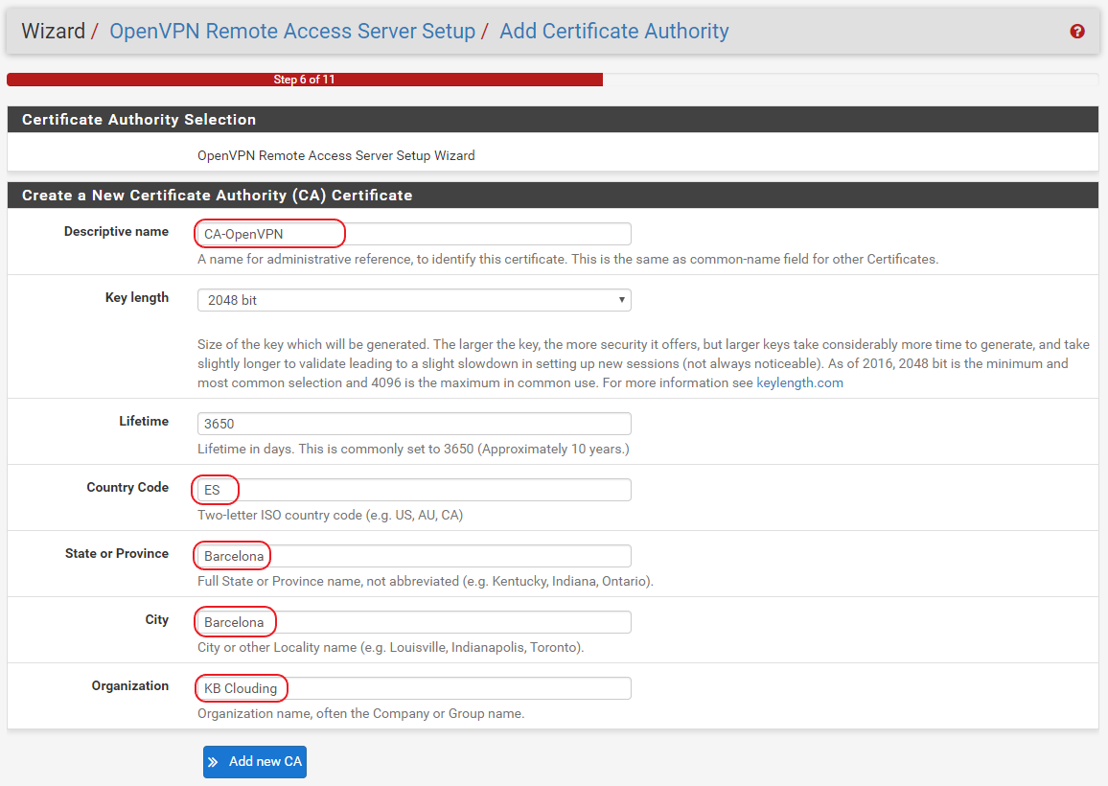
Task: Click the Add new CA button
Action: (254, 761)
